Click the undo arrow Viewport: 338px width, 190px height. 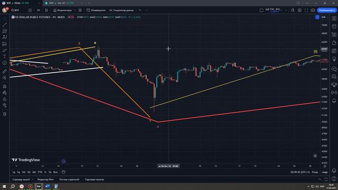[x=140, y=10]
